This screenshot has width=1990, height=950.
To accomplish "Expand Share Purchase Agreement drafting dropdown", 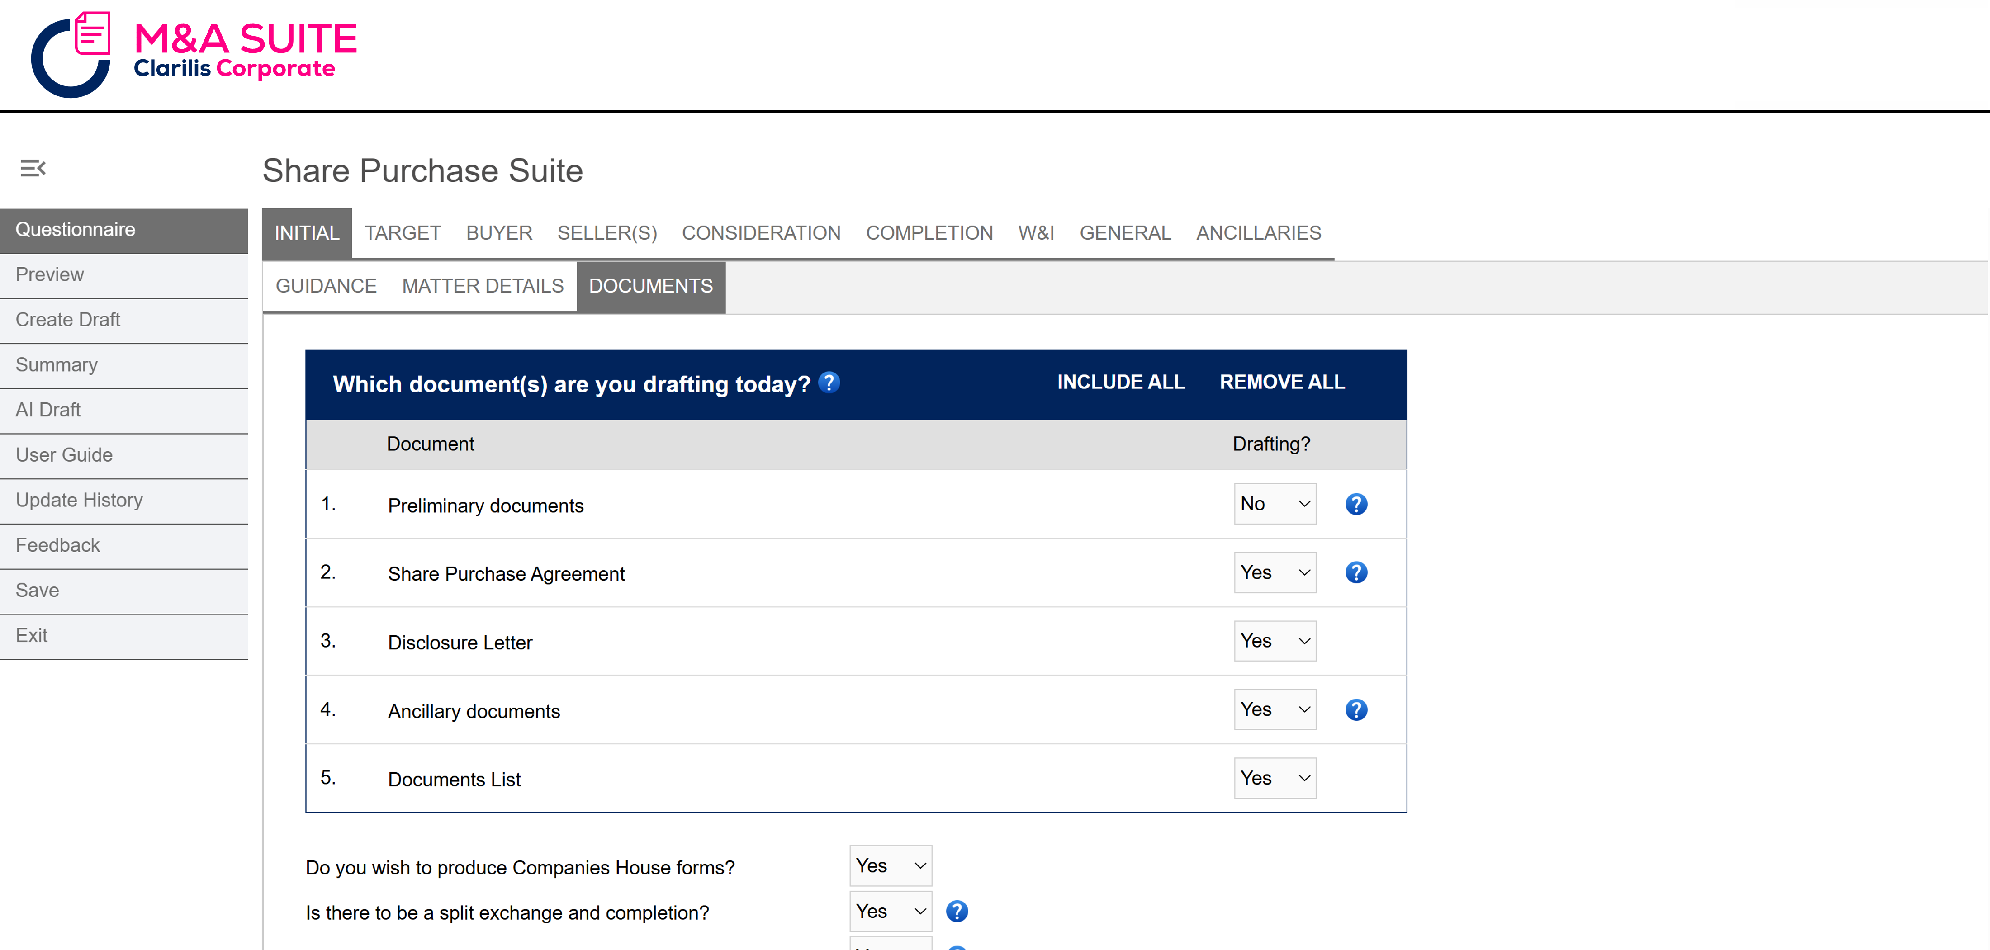I will pos(1275,572).
